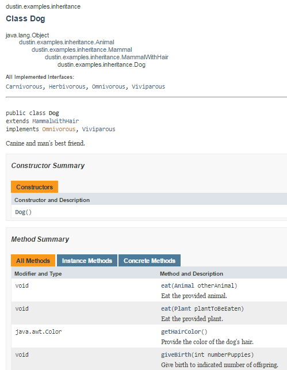The image size is (287, 370).
Task: Select the All Methods tab
Action: [33, 261]
